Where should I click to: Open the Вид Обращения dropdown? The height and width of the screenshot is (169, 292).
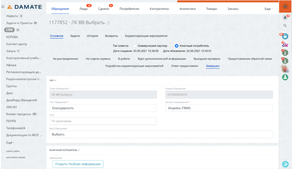[x=161, y=134]
